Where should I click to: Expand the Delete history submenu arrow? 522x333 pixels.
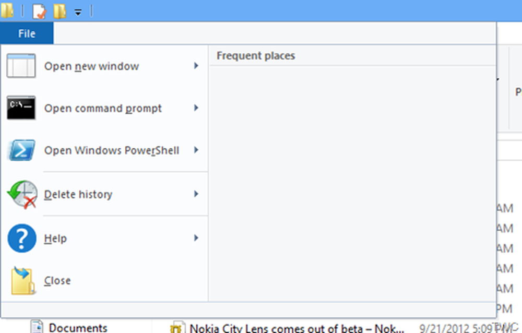tap(196, 194)
